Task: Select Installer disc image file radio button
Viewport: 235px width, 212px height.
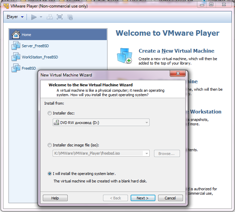Action: (x=50, y=145)
